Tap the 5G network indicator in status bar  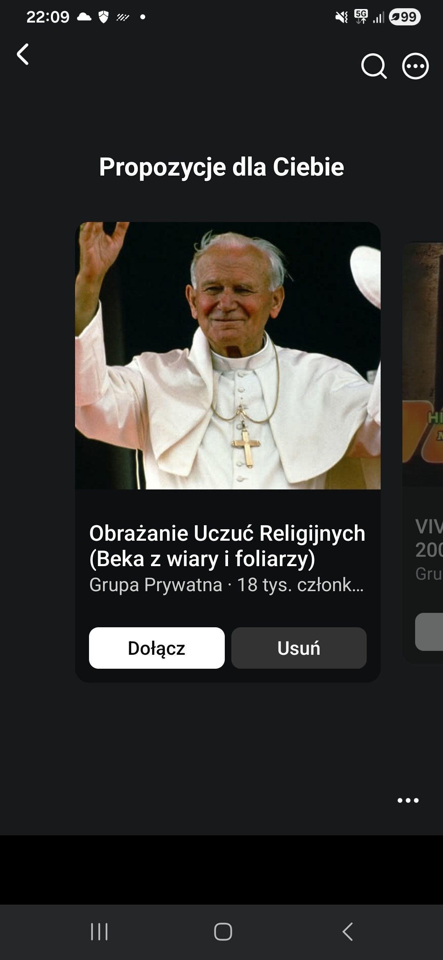pyautogui.click(x=361, y=17)
